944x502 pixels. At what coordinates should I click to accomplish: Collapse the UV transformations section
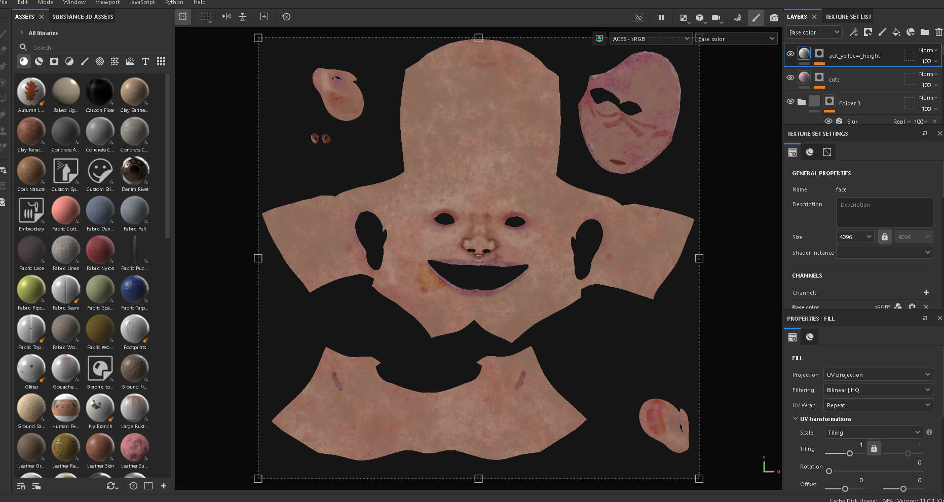[x=796, y=419]
